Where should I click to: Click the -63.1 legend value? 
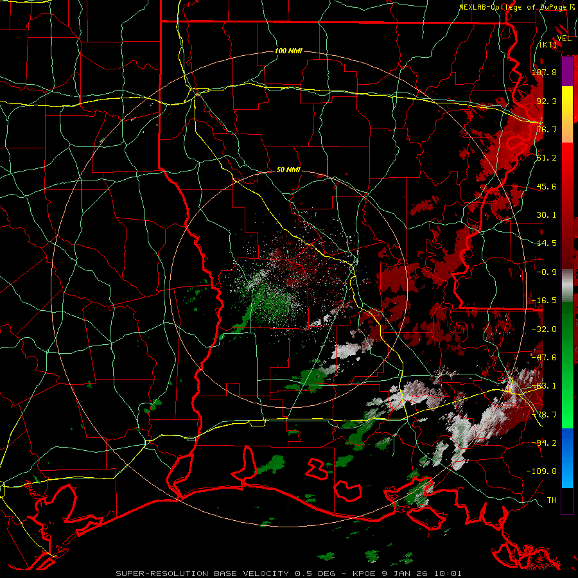(x=544, y=385)
